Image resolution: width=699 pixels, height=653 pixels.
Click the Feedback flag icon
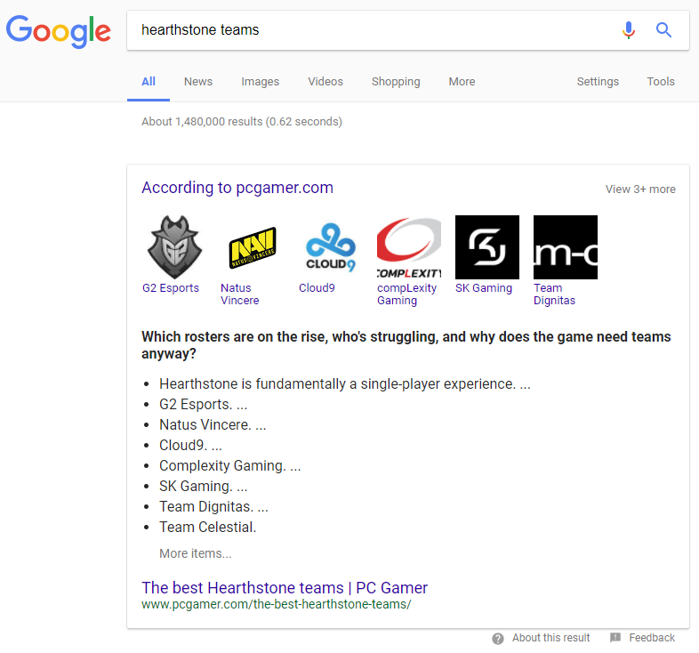click(615, 638)
